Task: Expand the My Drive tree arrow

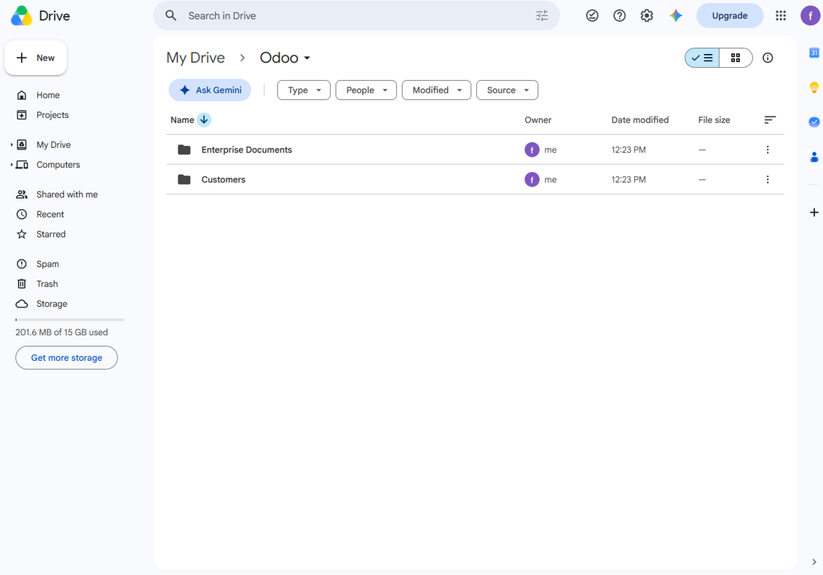Action: [12, 144]
